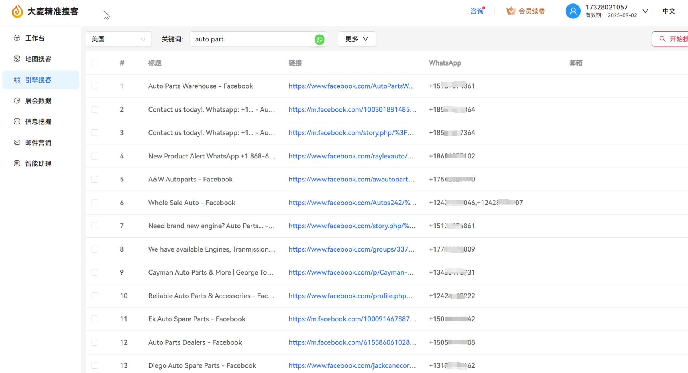Click WhatsApp number ending 809 in row 8
The image size is (688, 373).
point(452,249)
